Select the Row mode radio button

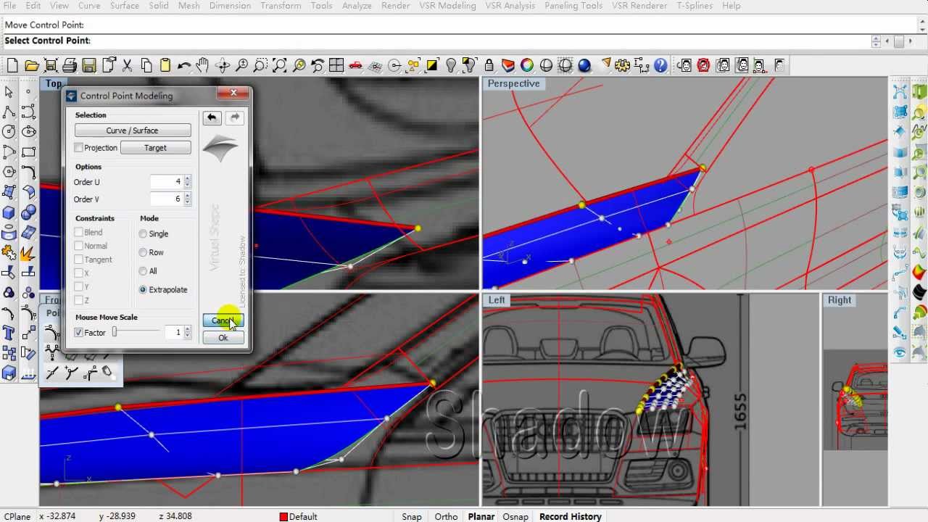pyautogui.click(x=143, y=252)
